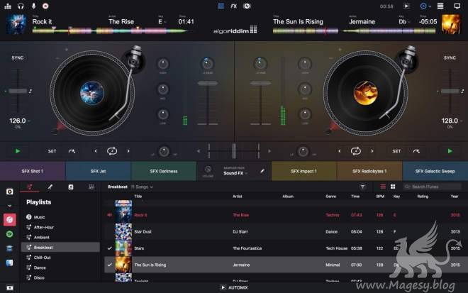Viewport: 468px width, 293px height.
Task: Click the AUTOMIX button
Action: 234,287
